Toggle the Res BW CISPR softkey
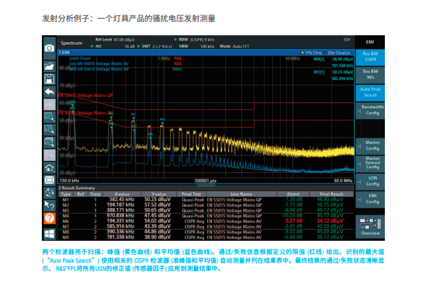The image size is (448, 284). (x=372, y=57)
